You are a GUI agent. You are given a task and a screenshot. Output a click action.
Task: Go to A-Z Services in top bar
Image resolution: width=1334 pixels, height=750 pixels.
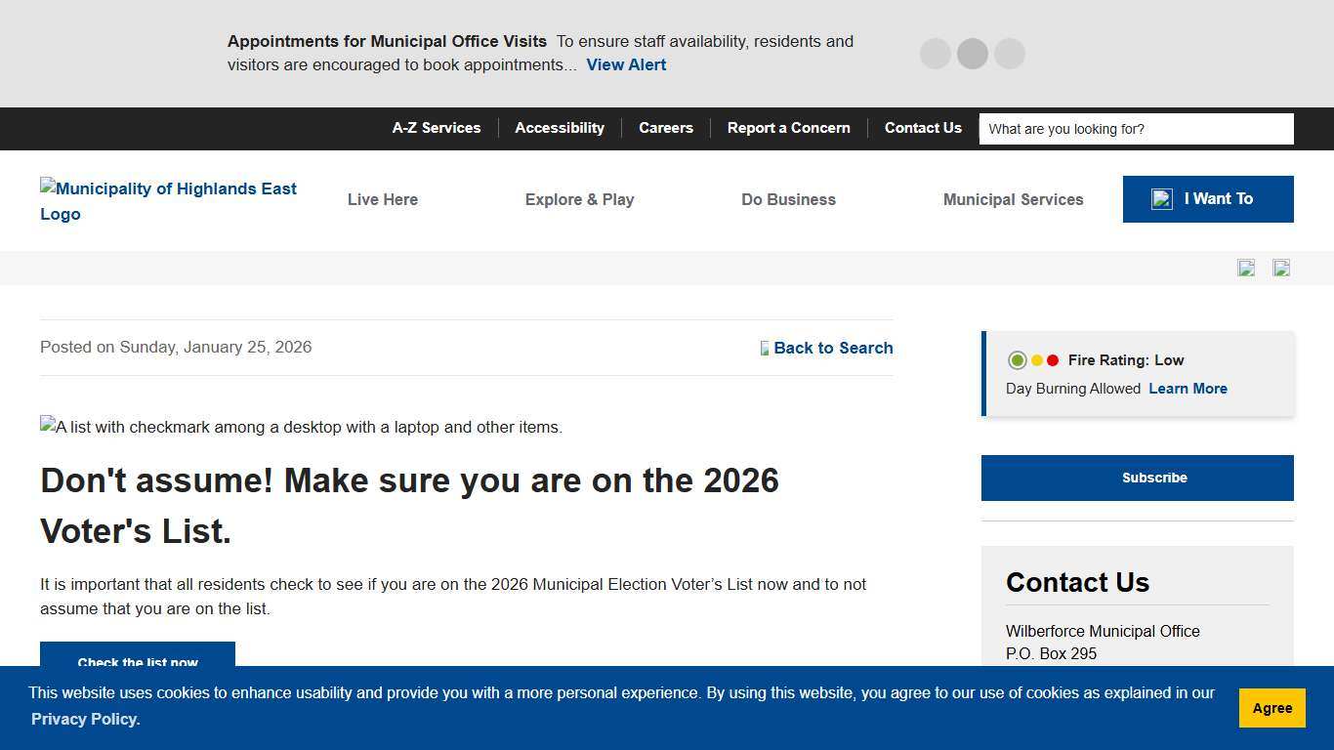pyautogui.click(x=437, y=128)
